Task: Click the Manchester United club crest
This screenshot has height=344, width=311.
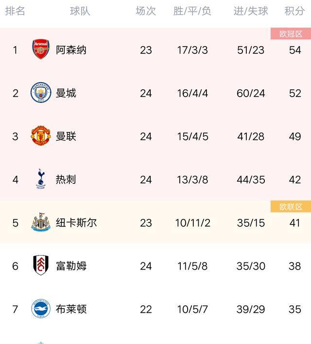Action: pos(41,136)
